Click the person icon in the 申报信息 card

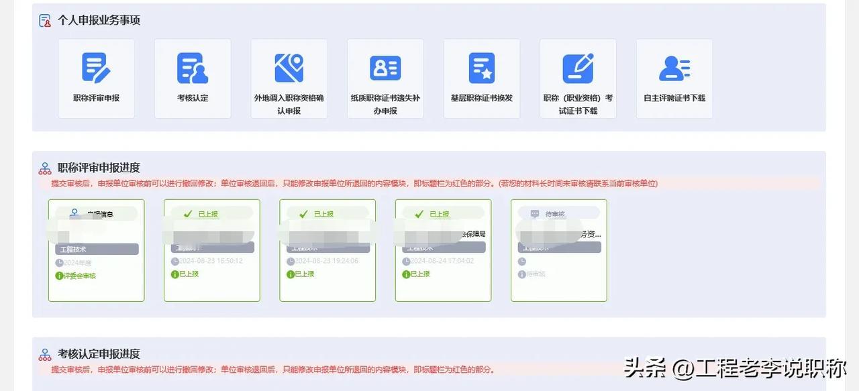(74, 213)
